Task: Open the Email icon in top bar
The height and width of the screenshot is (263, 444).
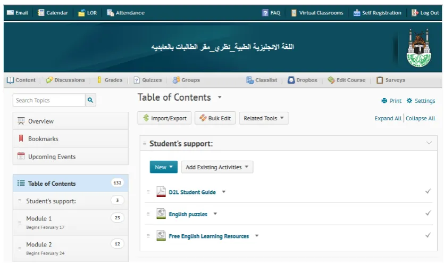Action: 10,13
